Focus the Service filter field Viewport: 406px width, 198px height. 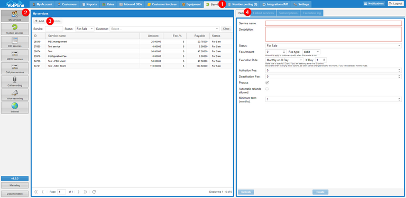click(x=54, y=29)
